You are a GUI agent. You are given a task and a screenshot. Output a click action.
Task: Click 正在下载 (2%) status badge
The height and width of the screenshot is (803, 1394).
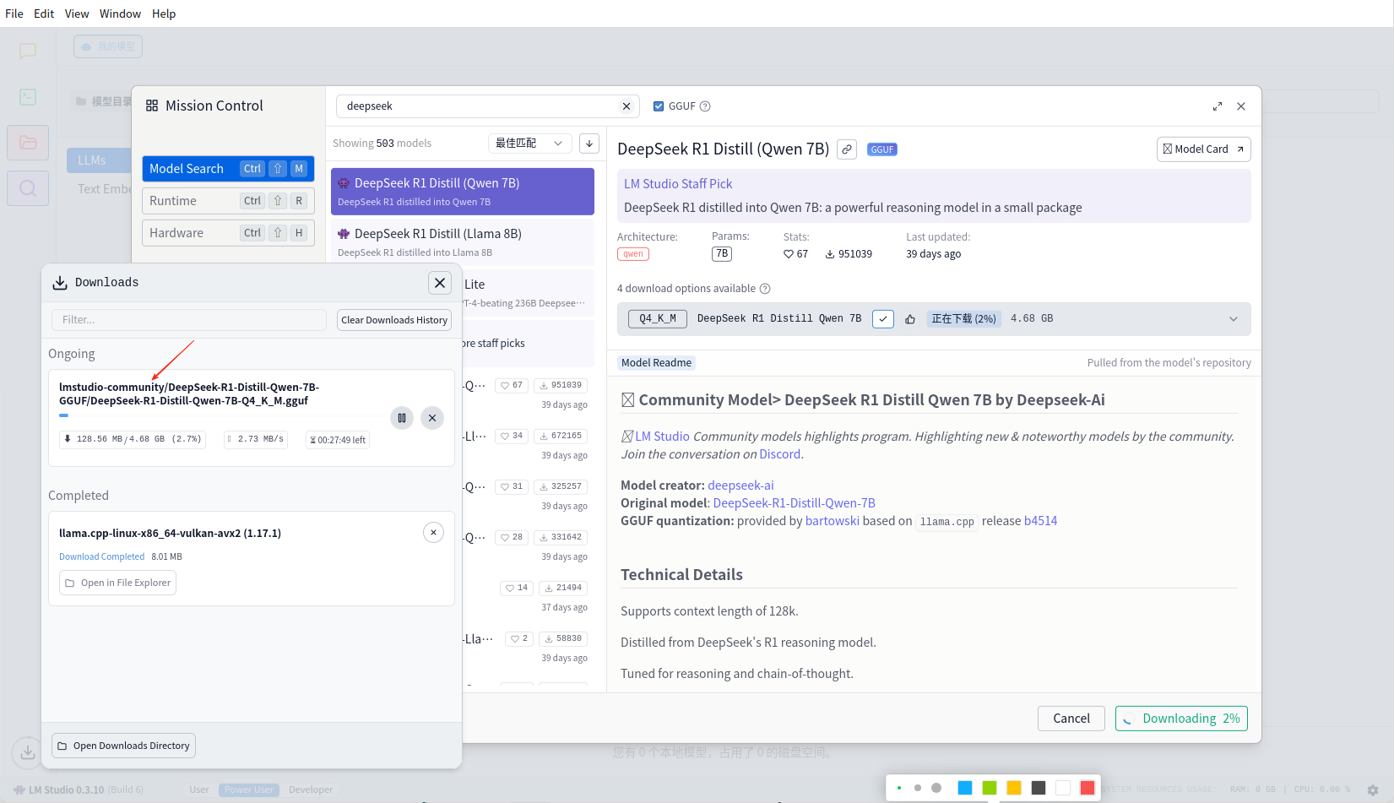[963, 319]
